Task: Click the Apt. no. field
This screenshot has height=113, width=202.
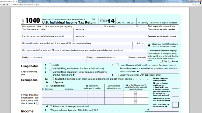Action: (140, 47)
